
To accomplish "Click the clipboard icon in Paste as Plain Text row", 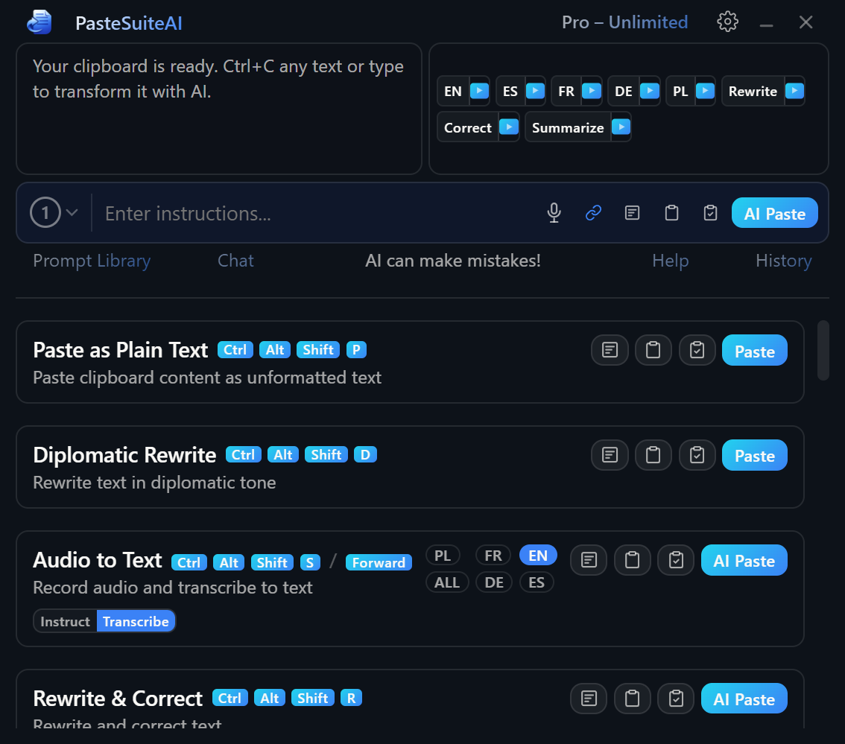I will coord(653,351).
